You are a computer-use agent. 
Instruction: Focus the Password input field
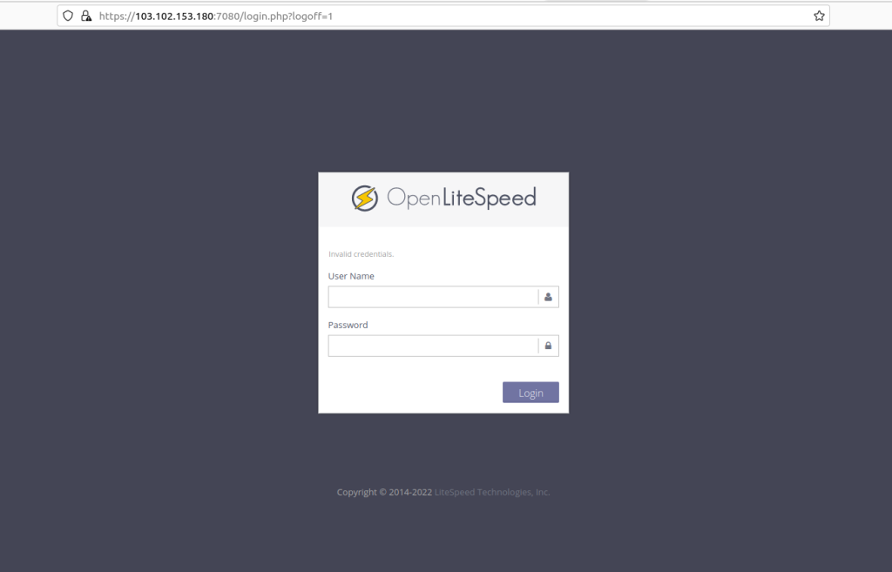433,346
